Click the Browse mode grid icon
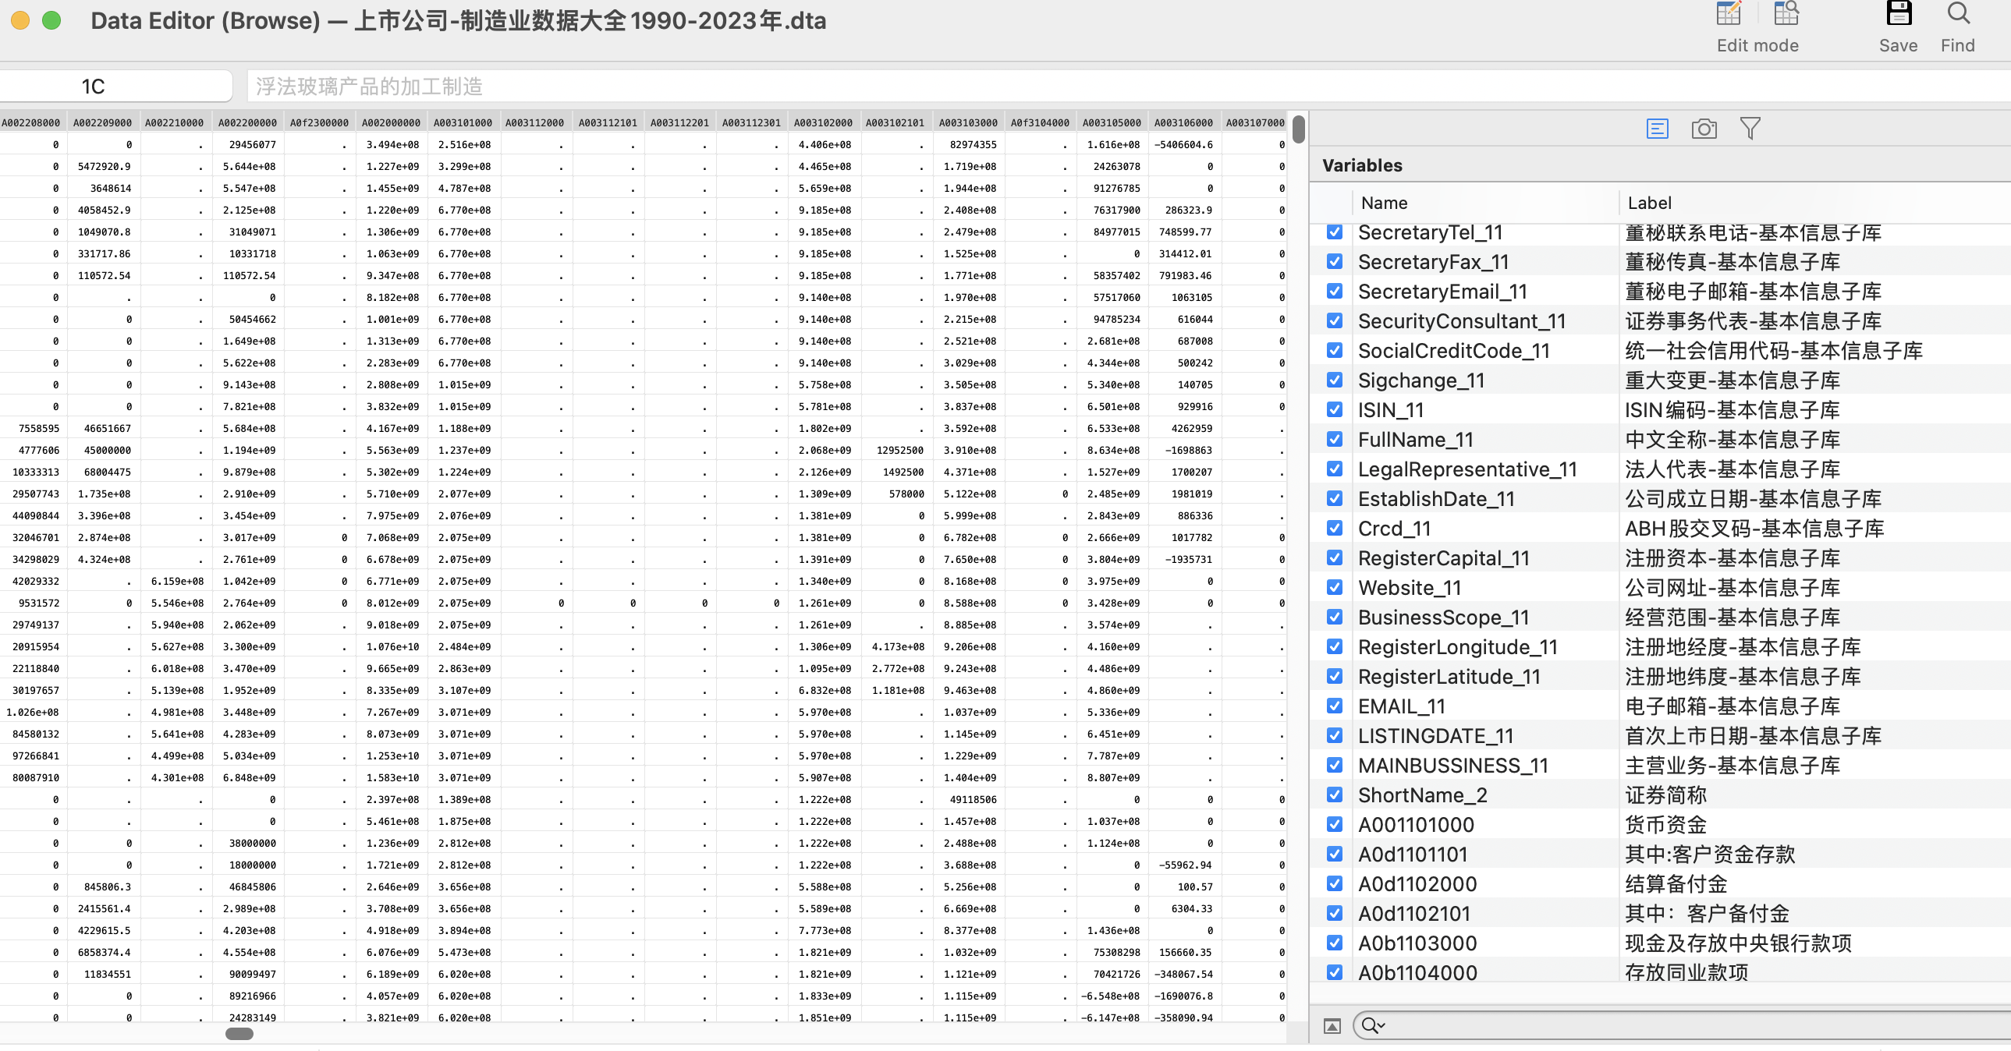Viewport: 2011px width, 1051px height. tap(1786, 14)
